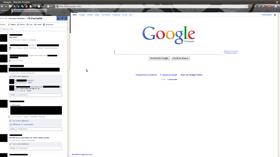
Task: Click 'Aller sur Google France' link
Action: tap(191, 75)
